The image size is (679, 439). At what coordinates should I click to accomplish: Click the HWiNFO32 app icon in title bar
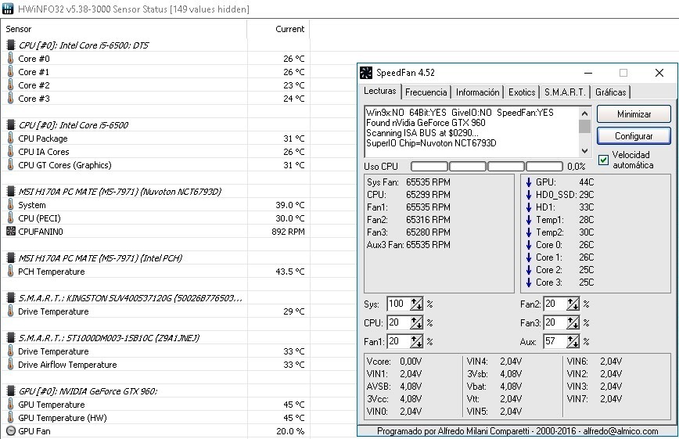(x=7, y=9)
